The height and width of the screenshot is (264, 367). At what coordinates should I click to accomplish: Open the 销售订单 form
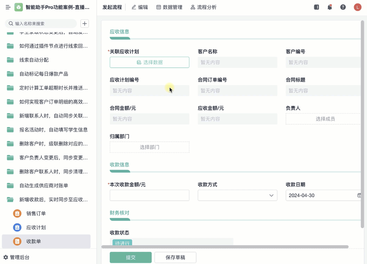[x=46, y=213]
